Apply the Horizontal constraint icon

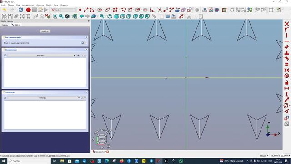tap(287, 41)
